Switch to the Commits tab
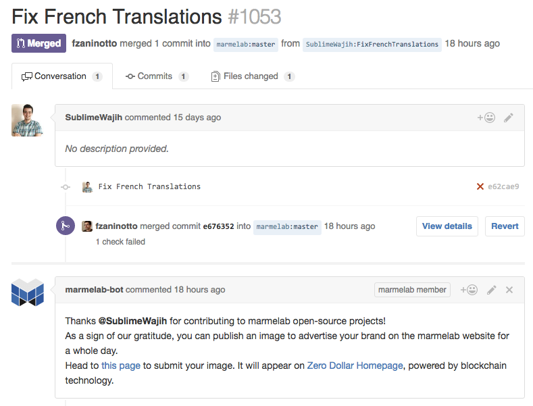 (155, 76)
